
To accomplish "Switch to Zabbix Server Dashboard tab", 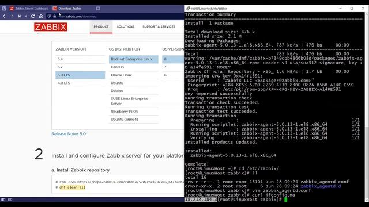I will (29, 9).
